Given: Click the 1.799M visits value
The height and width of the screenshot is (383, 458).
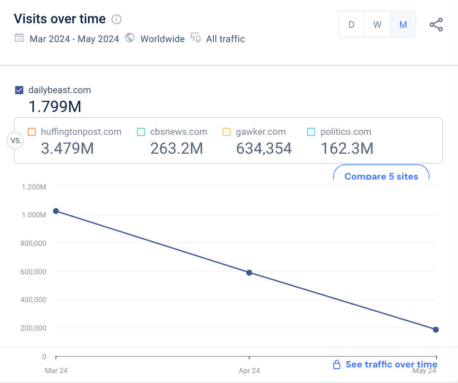Looking at the screenshot, I should (55, 106).
